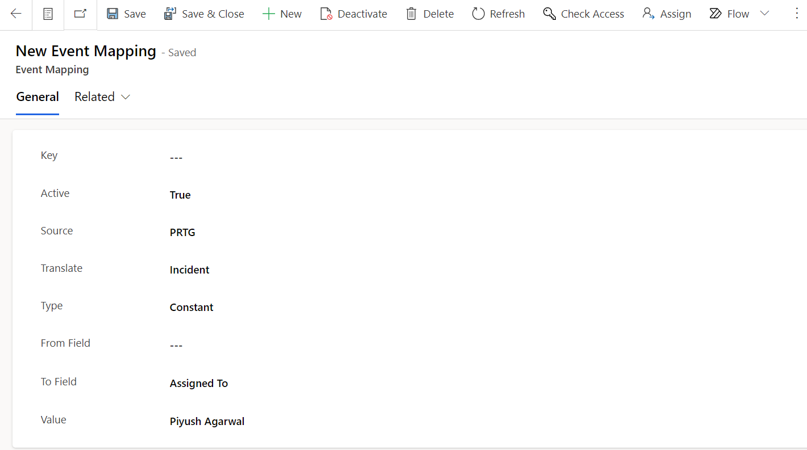Click the empty From Field value
This screenshot has height=450, width=807.
point(176,345)
